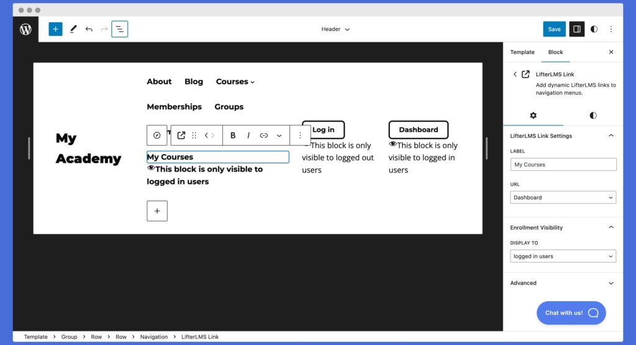
Task: Add a block with the canvas plus button
Action: 157,211
